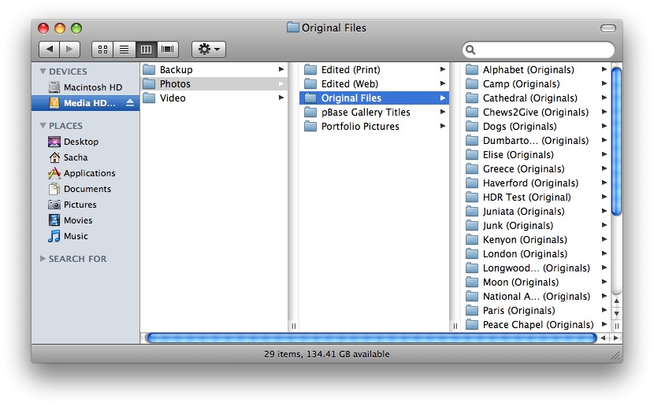Select the Camp (Originals) folder
Screen dimensions: 654x406
pos(536,83)
